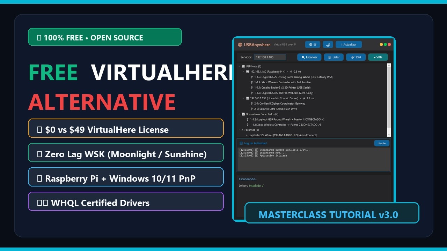Image resolution: width=447 pixels, height=251 pixels.
Task: Select the SanDisk Ultra flash drive icon
Action: click(x=252, y=109)
